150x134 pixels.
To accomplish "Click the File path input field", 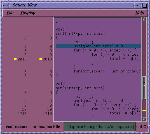I will [100, 127].
